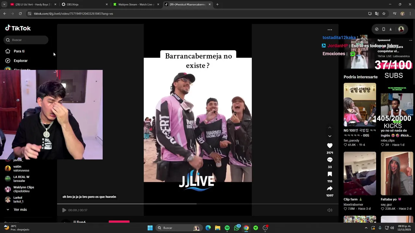Translate this page icon

pos(377,14)
